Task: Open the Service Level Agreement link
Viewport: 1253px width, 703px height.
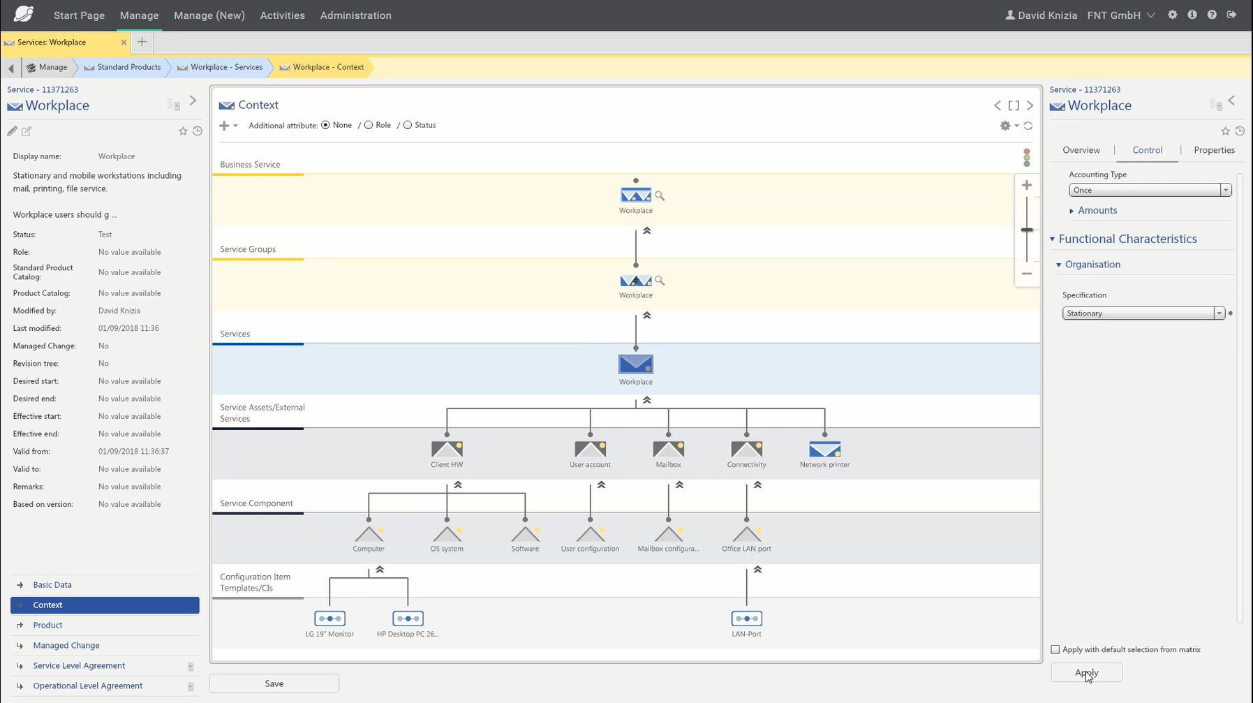Action: coord(79,665)
